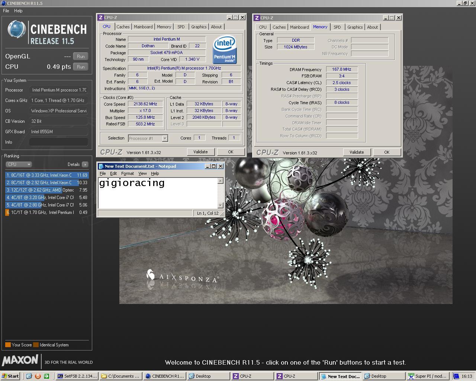Click Notepad scrollbar down arrow
The image size is (476, 381).
[221, 205]
